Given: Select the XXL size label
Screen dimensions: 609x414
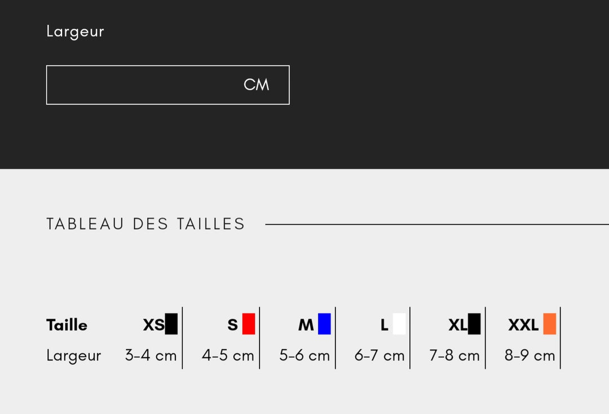Looking at the screenshot, I should [x=523, y=325].
